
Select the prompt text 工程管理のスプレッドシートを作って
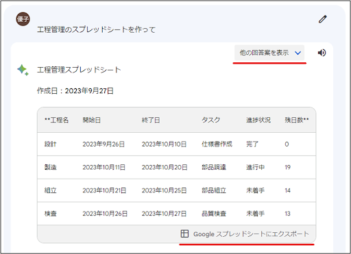[96, 29]
